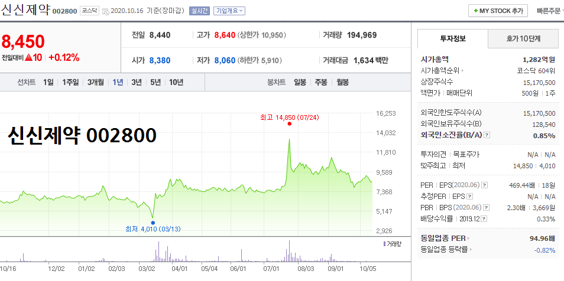Click the 외국인소진율 value 0.85%

544,136
